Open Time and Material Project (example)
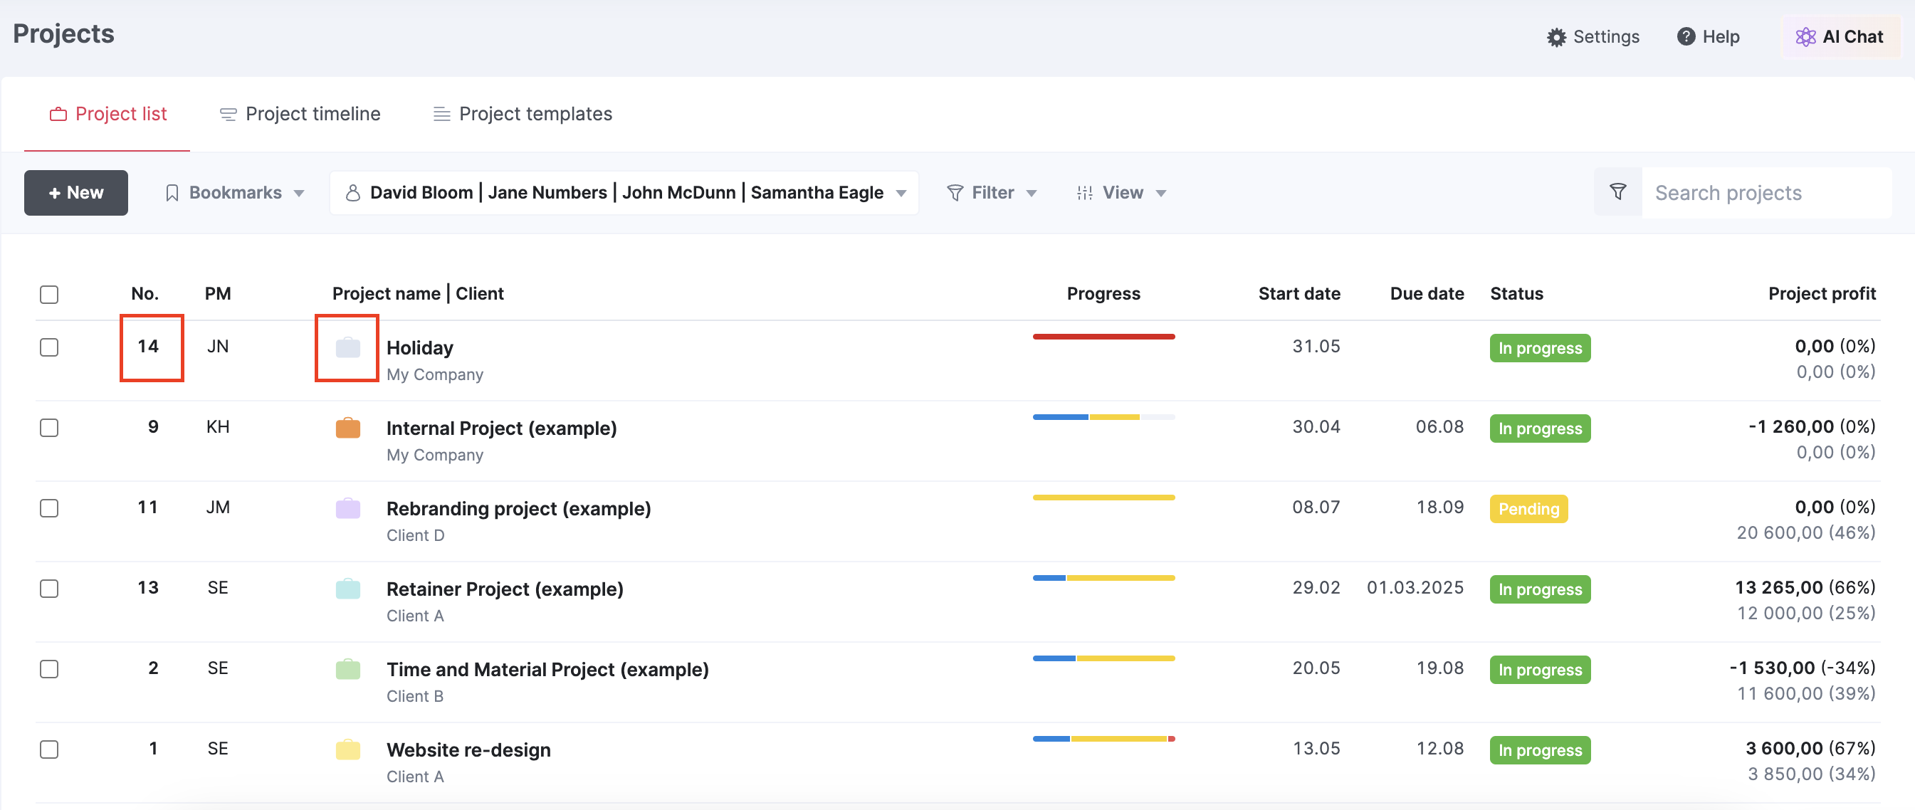Screen dimensions: 1915x810 tap(548, 670)
